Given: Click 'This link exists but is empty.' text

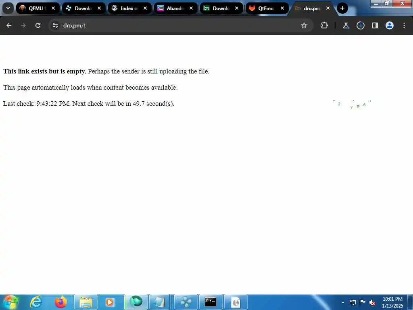Looking at the screenshot, I should (45, 71).
